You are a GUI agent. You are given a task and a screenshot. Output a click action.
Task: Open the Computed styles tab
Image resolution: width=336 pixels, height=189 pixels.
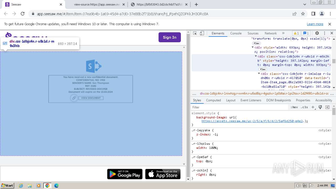coord(213,100)
